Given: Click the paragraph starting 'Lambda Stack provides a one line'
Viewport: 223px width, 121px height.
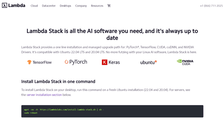Looking at the screenshot, I should click(109, 50).
